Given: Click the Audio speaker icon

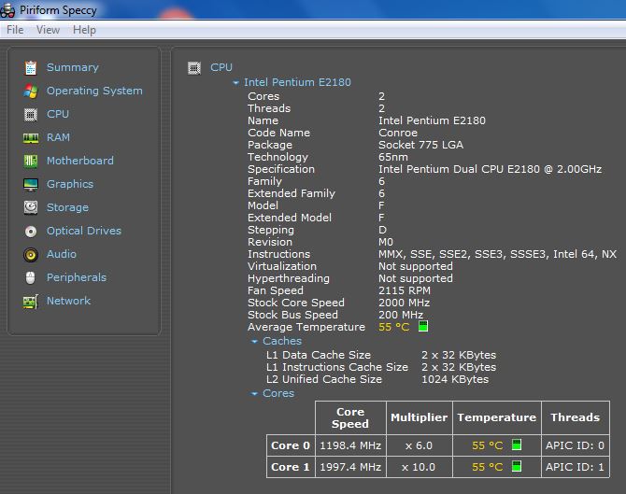Looking at the screenshot, I should pos(30,255).
